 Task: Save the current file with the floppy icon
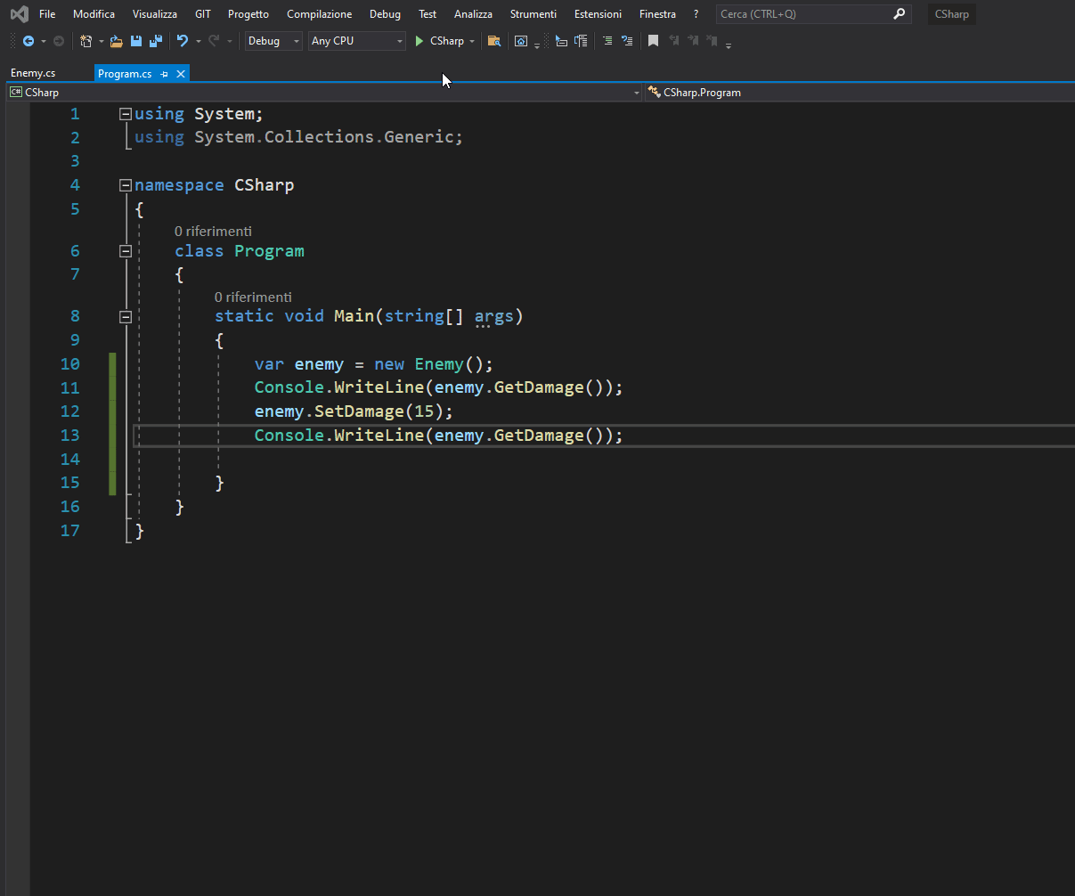coord(136,41)
